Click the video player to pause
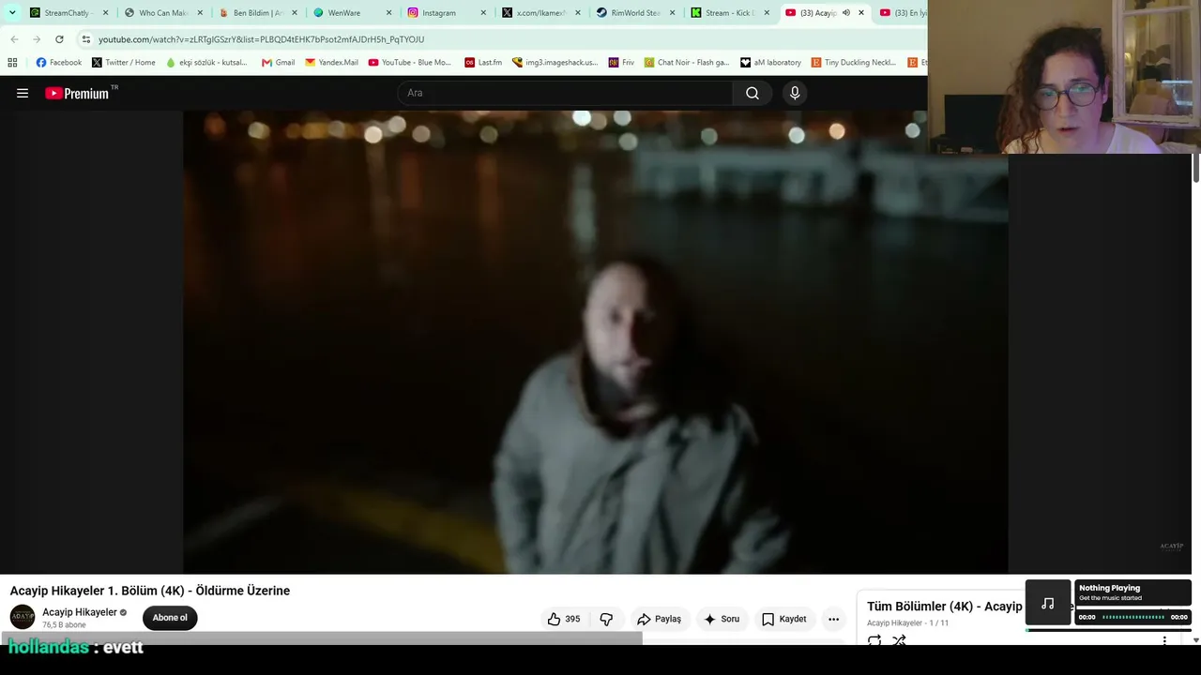Screen dimensions: 1201x675 (595, 342)
